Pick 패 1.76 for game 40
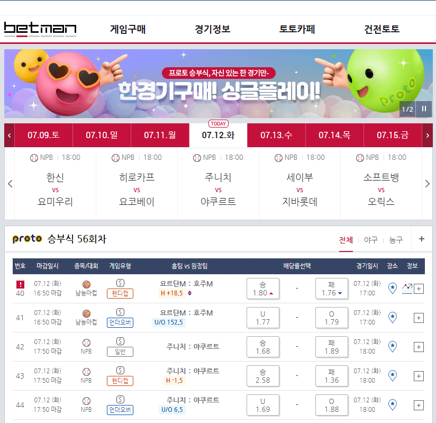 pyautogui.click(x=331, y=289)
